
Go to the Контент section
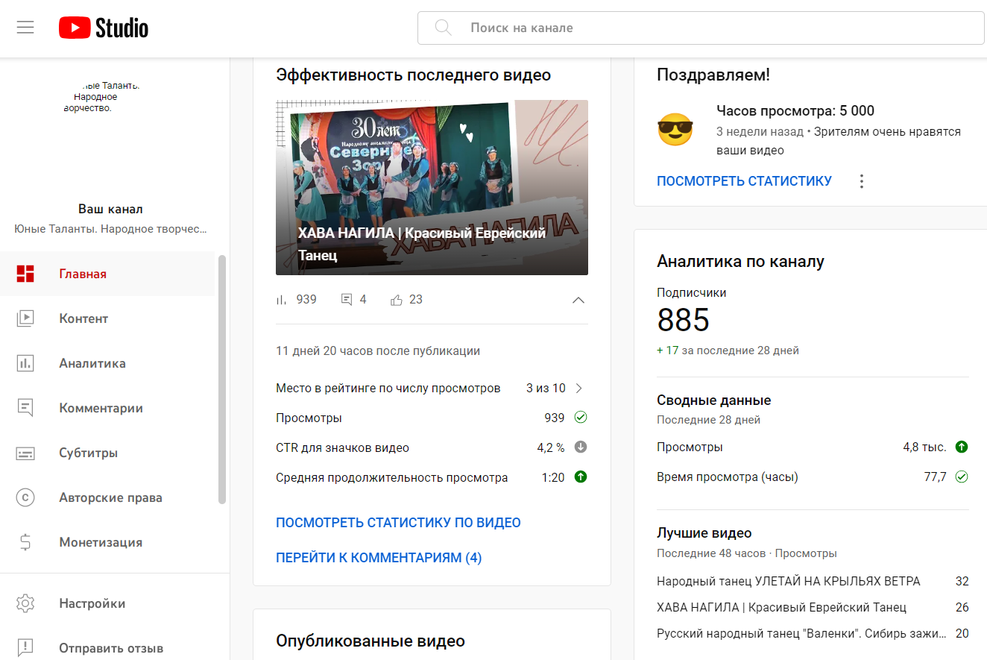(107, 318)
